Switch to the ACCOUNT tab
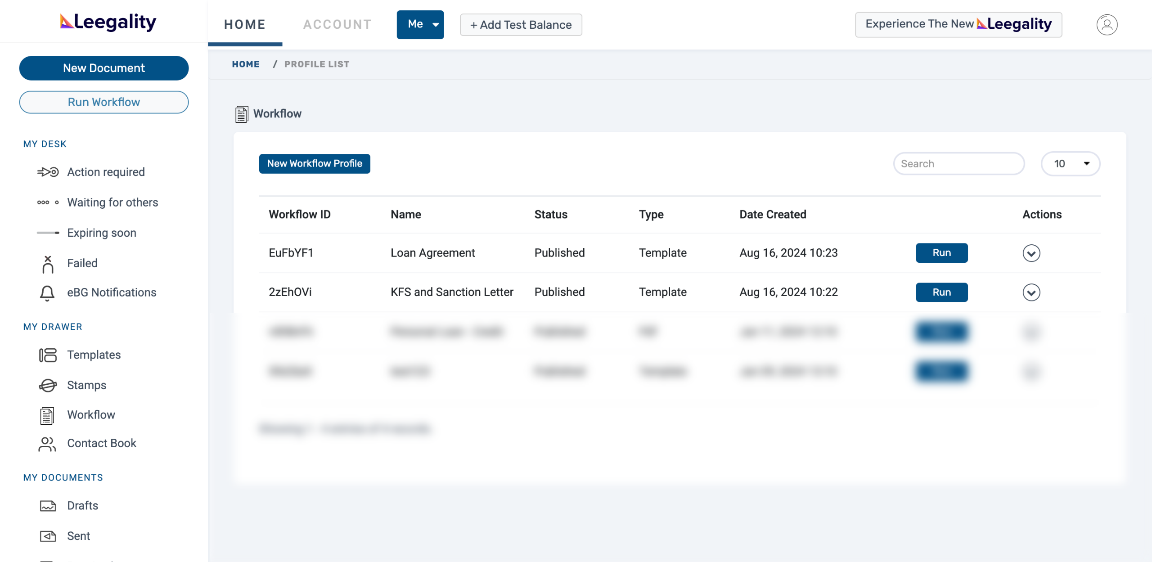Screen dimensions: 1152x562 337,24
